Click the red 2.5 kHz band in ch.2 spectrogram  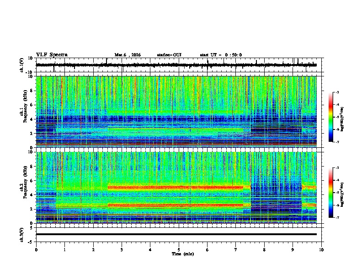click(176, 205)
